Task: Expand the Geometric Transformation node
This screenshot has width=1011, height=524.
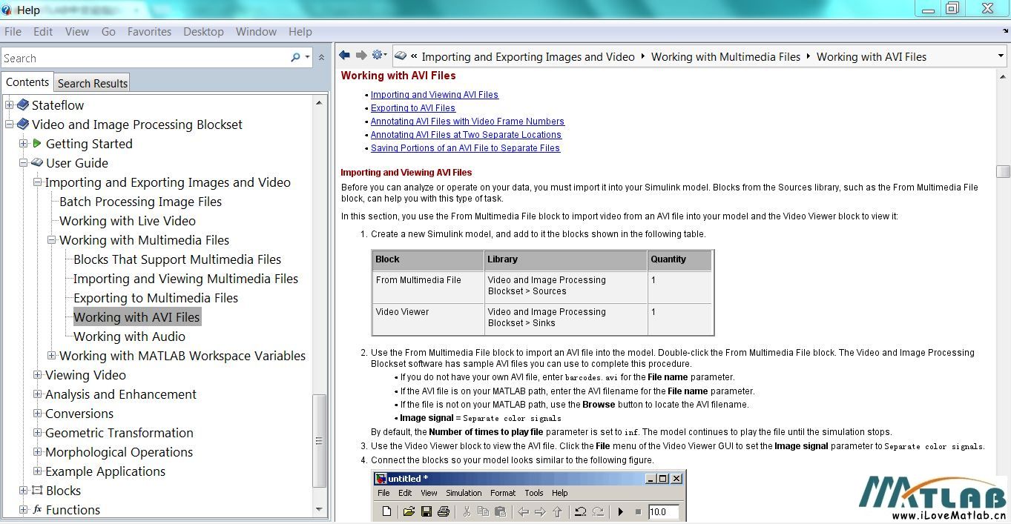Action: [37, 433]
